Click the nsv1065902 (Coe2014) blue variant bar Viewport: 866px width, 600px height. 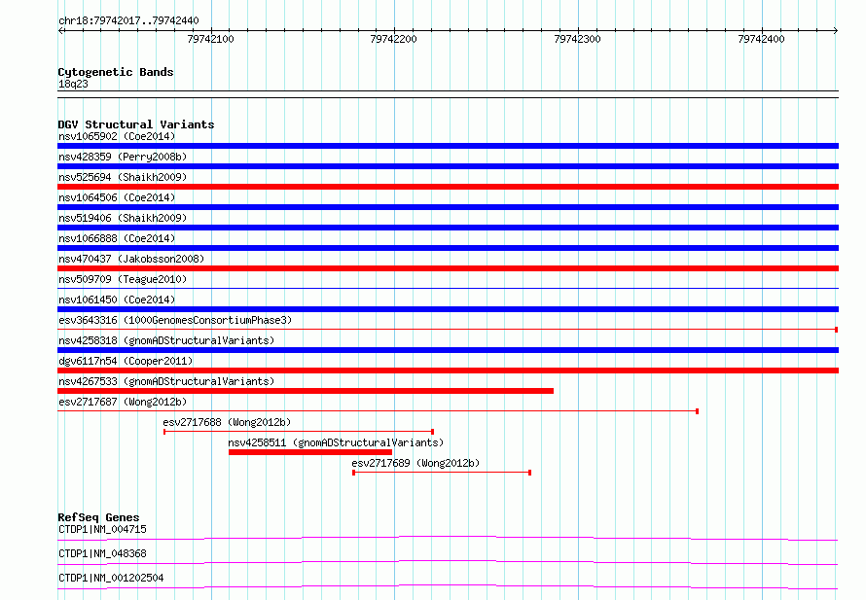point(448,146)
